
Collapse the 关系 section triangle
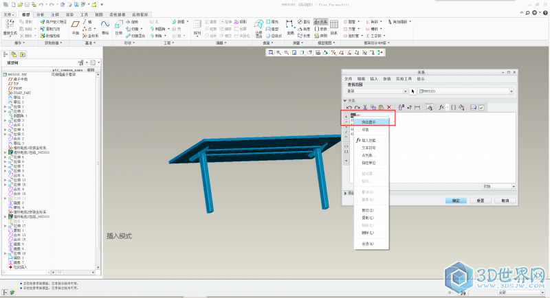(345, 100)
